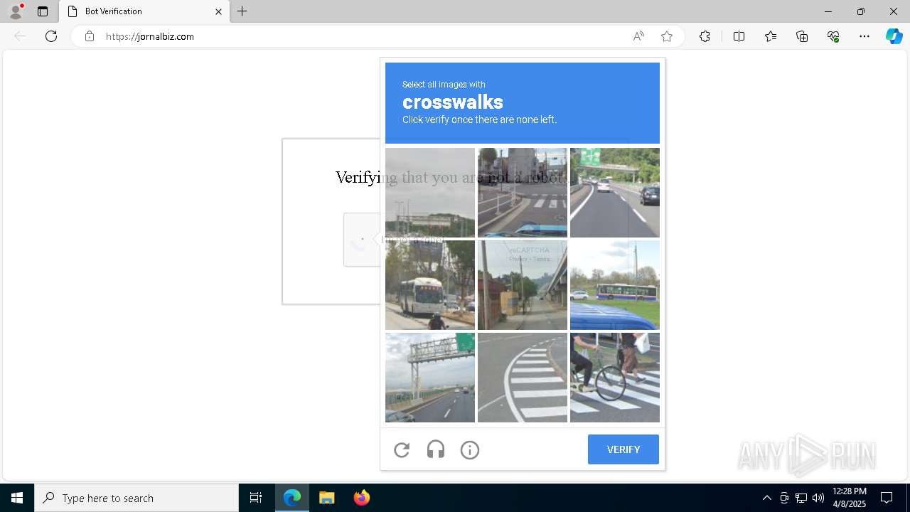The height and width of the screenshot is (512, 910).
Task: Open browser Extensions menu
Action: coord(705,36)
